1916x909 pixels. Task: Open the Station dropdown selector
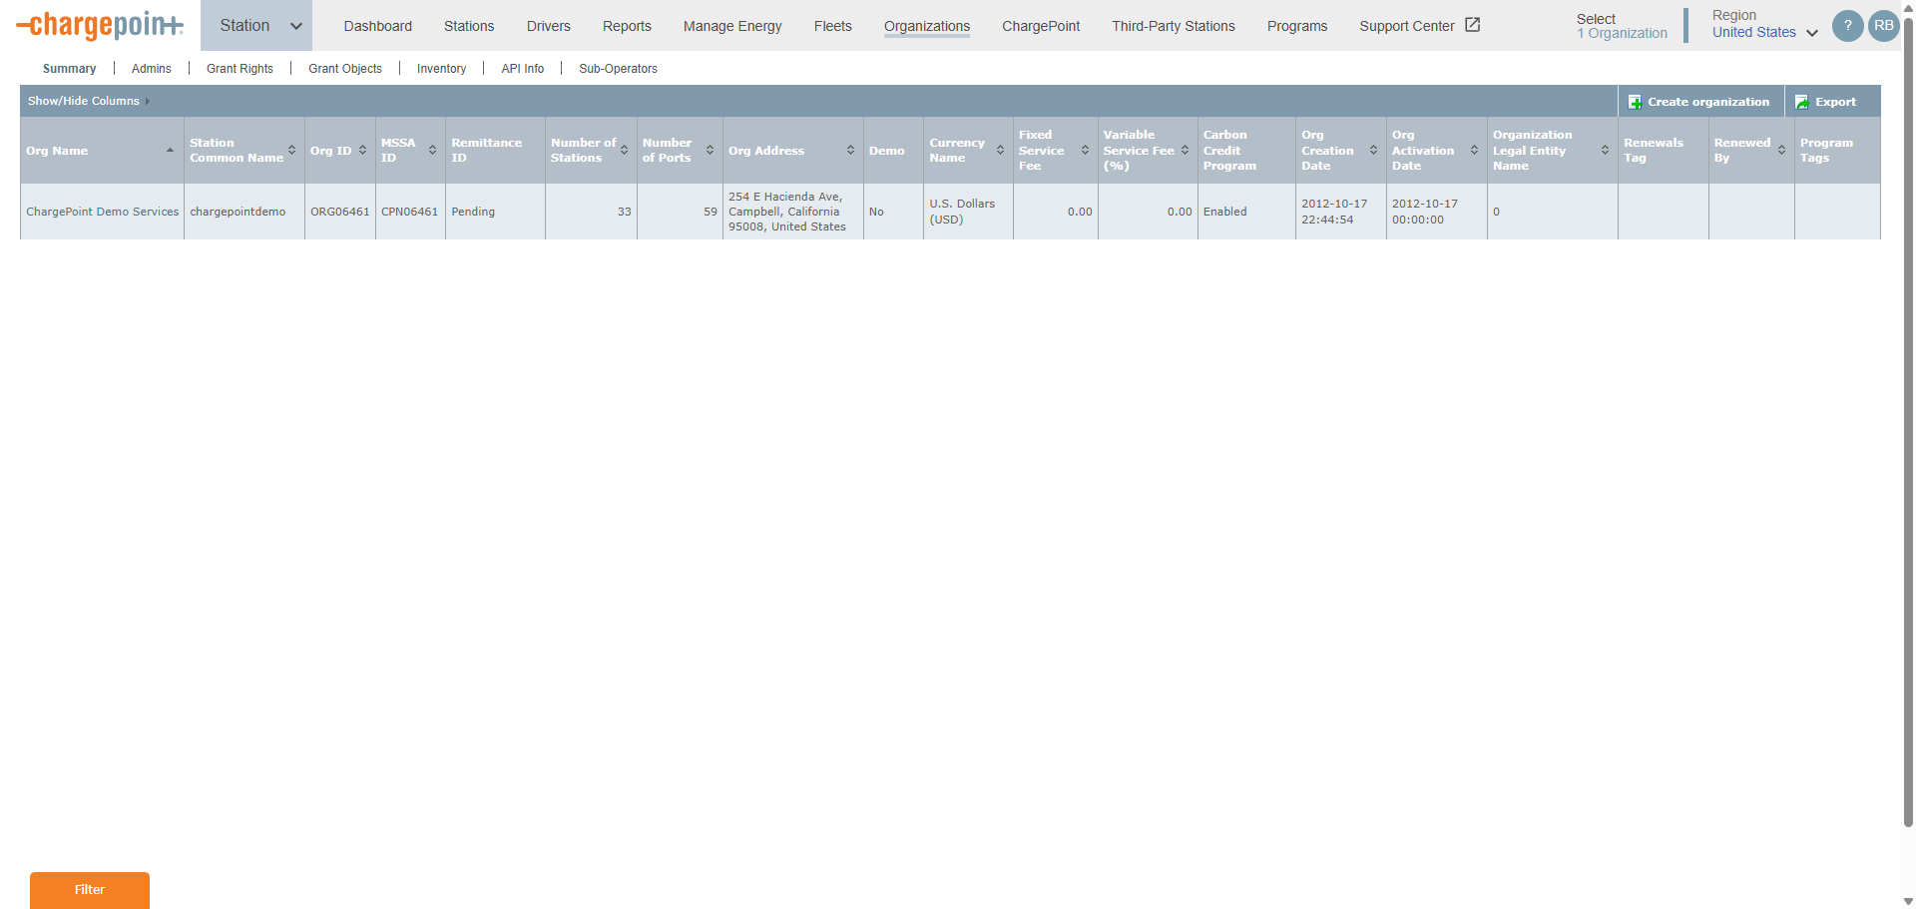click(256, 26)
